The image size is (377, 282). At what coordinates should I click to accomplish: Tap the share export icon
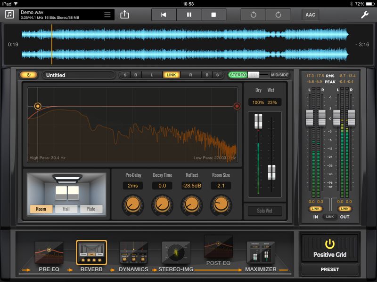[x=124, y=15]
